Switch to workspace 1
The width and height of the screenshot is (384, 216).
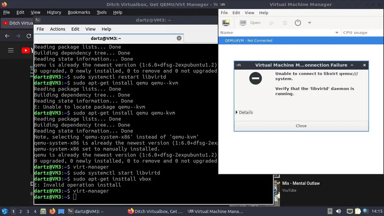click(13, 211)
